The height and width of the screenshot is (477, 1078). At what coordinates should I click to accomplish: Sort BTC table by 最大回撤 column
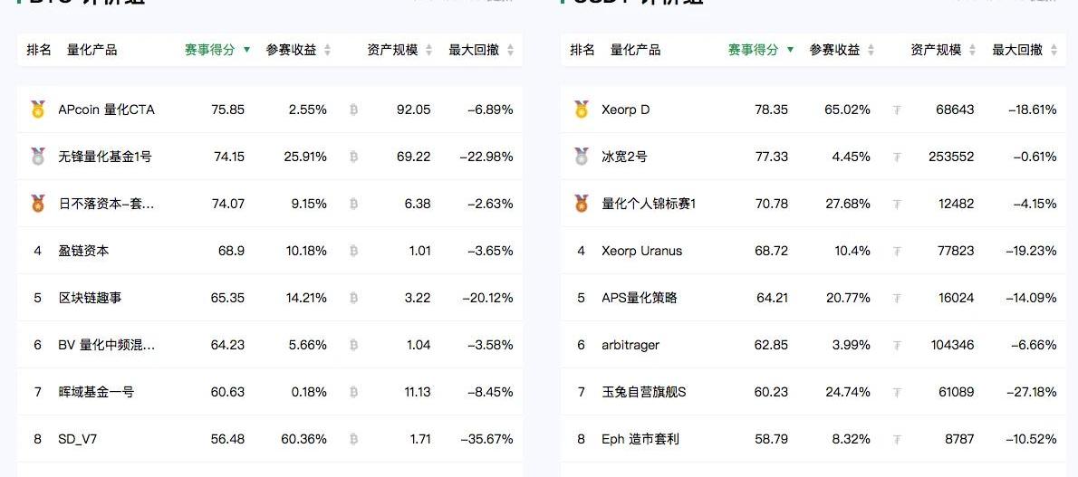481,50
